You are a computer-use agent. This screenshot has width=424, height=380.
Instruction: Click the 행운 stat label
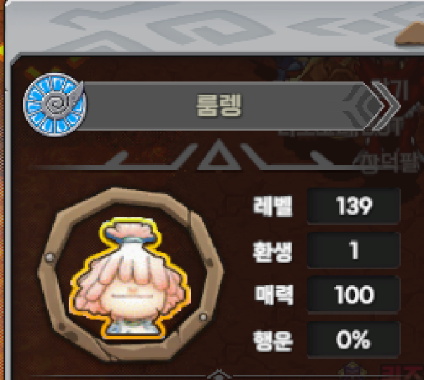(x=273, y=340)
